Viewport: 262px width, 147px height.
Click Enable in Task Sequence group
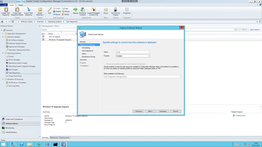click(57, 8)
